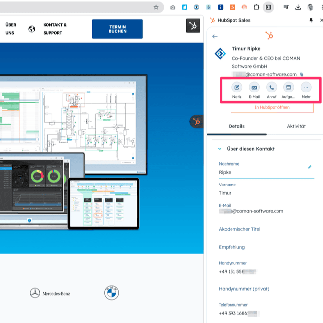Viewport: 323px width, 323px height.
Task: Open the Extensions puzzle-piece menu
Action: 256,7
